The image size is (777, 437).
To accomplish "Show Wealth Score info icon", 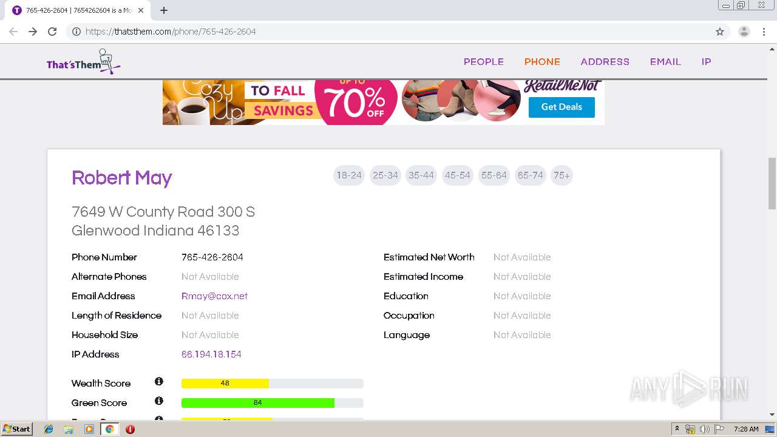I will 159,381.
